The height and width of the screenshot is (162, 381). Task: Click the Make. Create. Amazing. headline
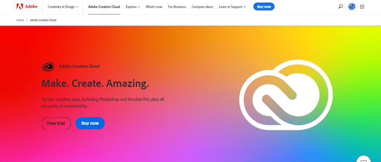[x=95, y=84]
